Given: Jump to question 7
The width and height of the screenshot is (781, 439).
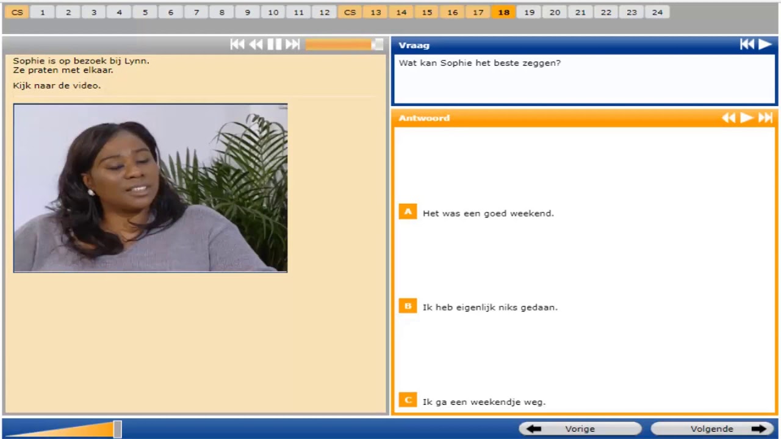Looking at the screenshot, I should [x=196, y=12].
